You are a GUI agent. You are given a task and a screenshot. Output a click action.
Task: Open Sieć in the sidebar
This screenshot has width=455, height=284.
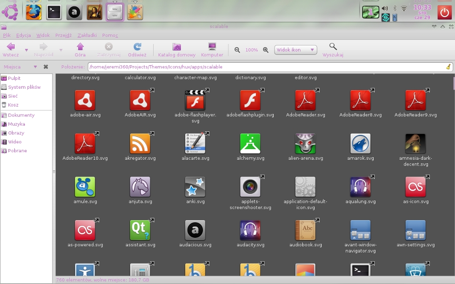pos(9,96)
